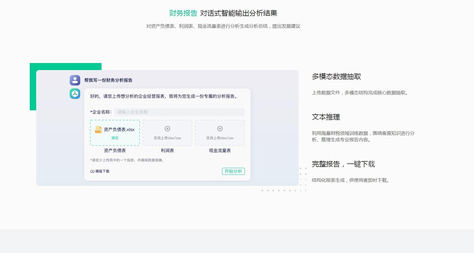Click the 利润表 label under the upload box
Viewport: 474px width, 253px height.
tap(167, 151)
